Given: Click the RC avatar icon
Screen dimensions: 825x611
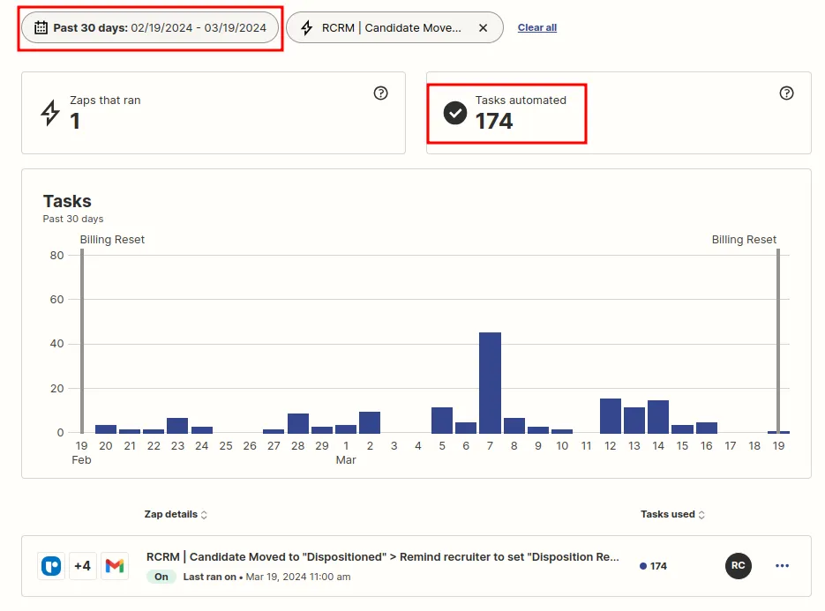Looking at the screenshot, I should pyautogui.click(x=739, y=566).
